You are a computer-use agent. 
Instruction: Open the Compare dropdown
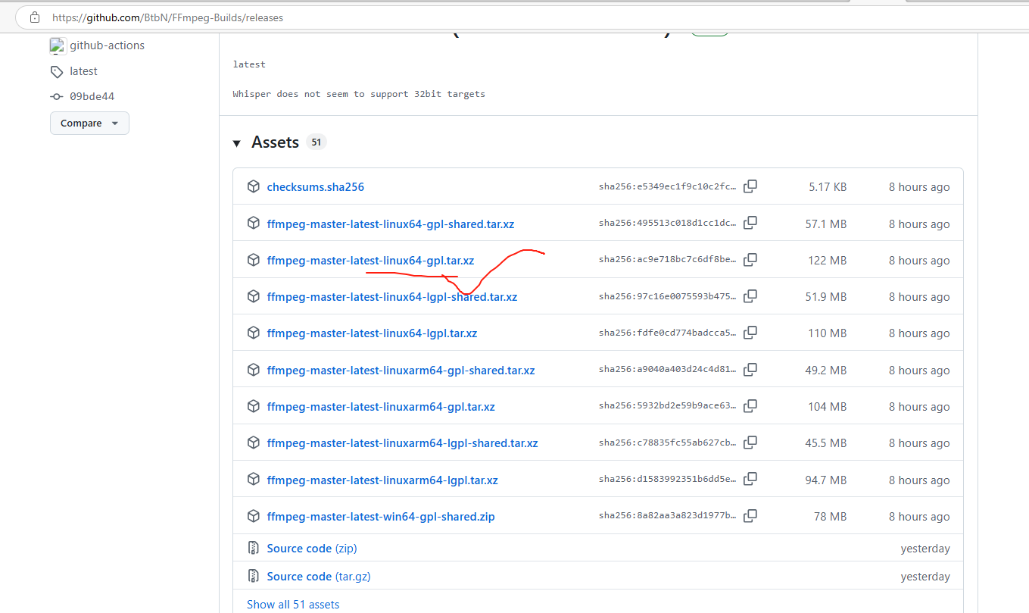coord(89,124)
